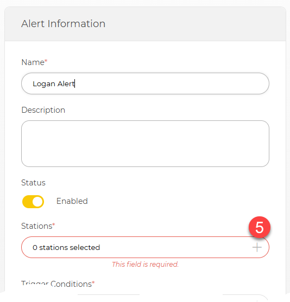290x302 pixels.
Task: Click the Alert Information panel heading
Action: tap(64, 24)
